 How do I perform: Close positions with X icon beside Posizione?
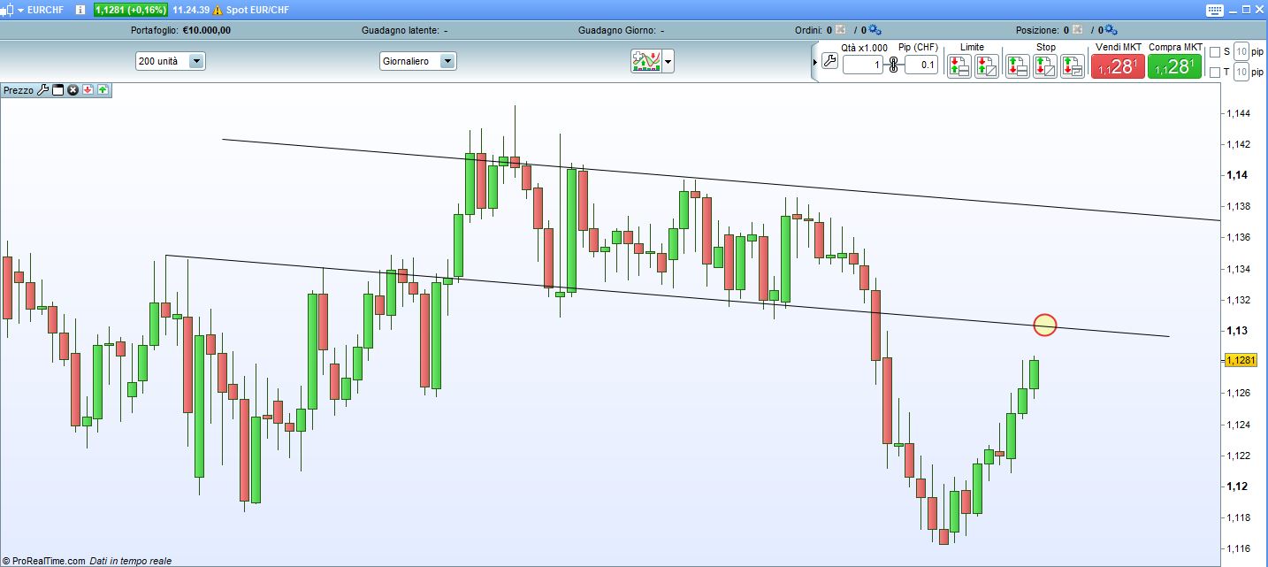(1076, 30)
